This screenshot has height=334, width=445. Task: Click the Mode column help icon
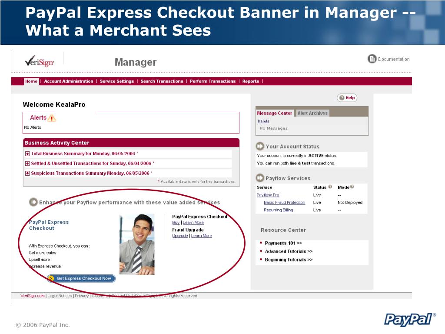tap(352, 187)
